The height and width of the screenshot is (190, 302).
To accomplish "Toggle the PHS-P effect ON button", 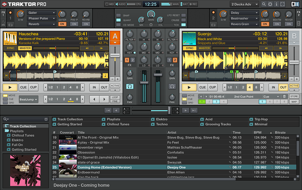I will pos(74,24).
